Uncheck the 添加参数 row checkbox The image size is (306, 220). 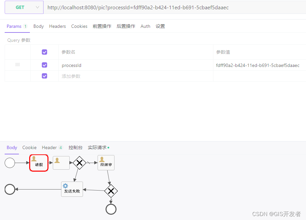(44, 76)
